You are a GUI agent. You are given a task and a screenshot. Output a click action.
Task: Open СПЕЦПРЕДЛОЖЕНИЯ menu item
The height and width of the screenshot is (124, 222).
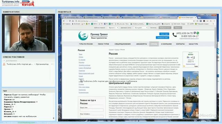[122, 44]
